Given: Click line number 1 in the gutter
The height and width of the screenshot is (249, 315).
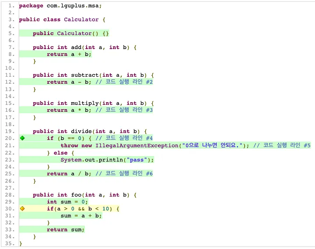Looking at the screenshot, I should pos(11,6).
